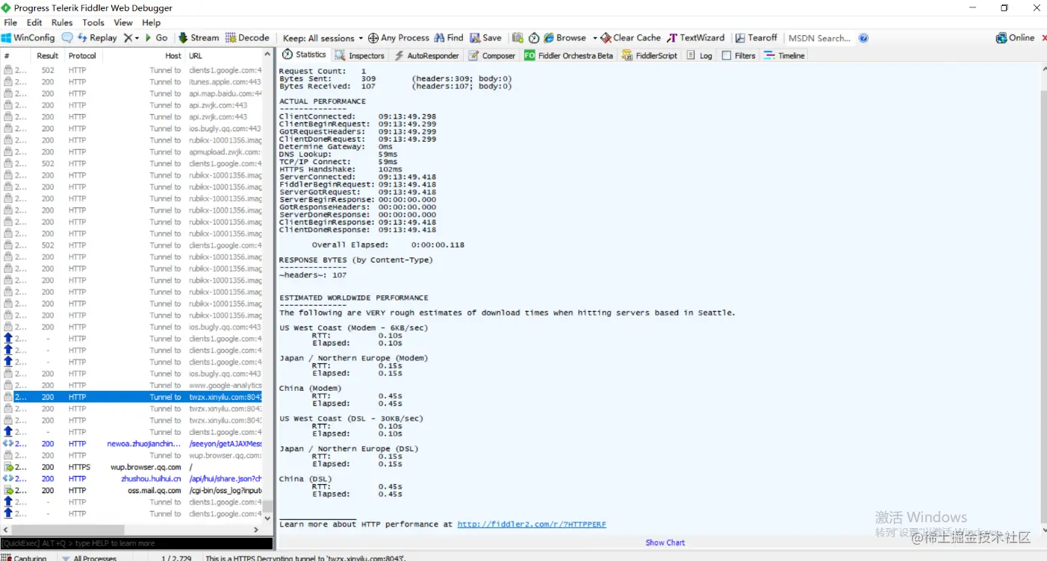Click the horizontal scrollbar left arrow
1047x561 pixels.
pos(6,530)
